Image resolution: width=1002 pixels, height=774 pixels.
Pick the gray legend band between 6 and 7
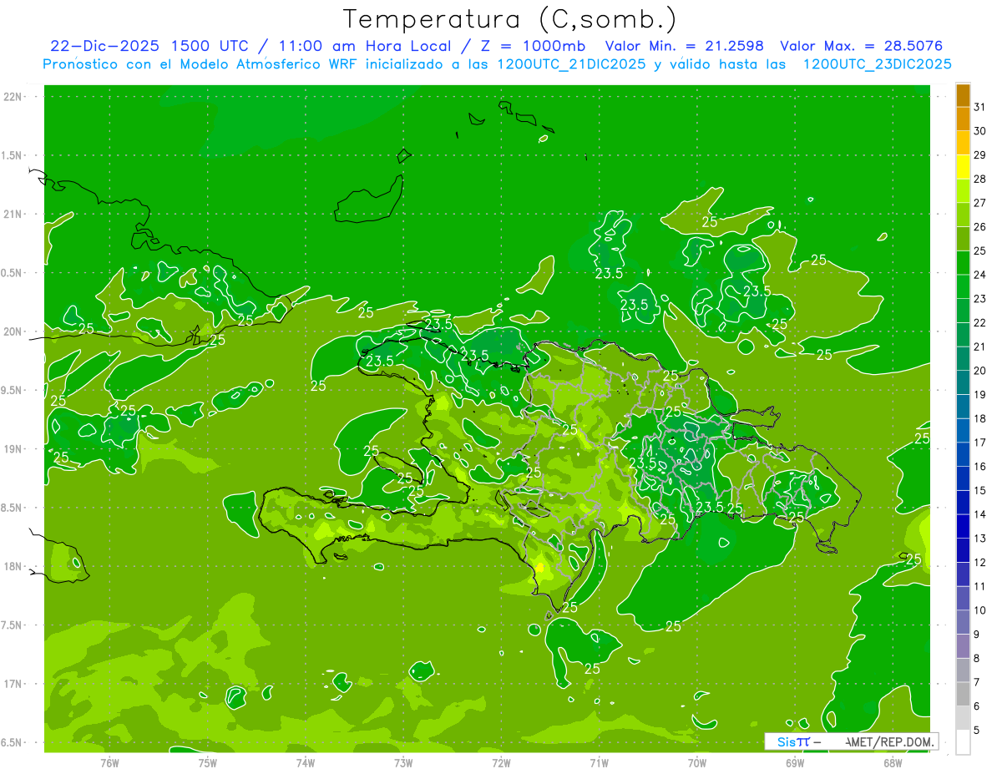coord(963,694)
